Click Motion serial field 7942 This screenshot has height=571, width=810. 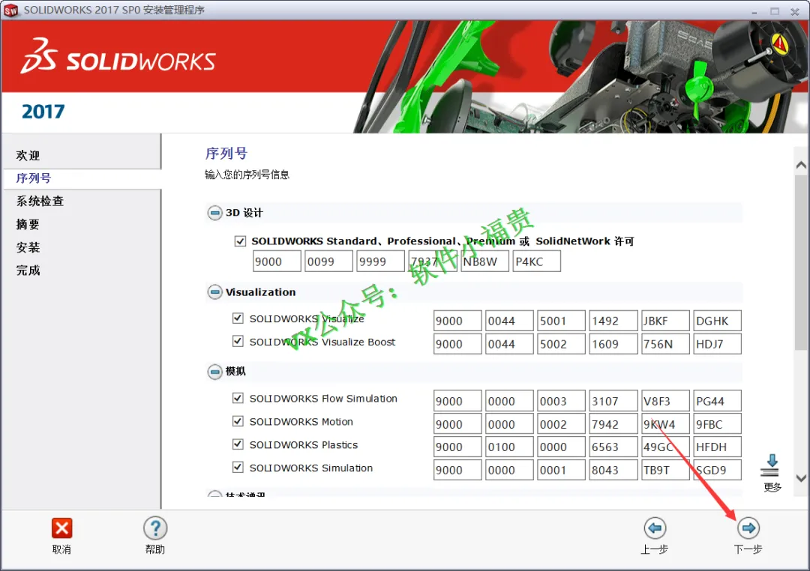[613, 424]
